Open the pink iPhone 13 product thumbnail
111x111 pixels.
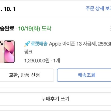7,52
